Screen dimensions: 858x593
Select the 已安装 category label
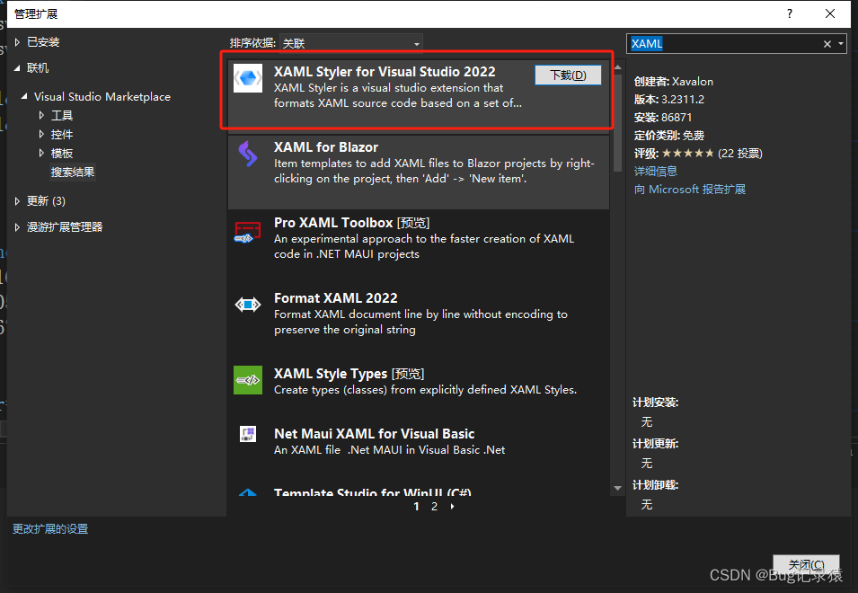[43, 42]
